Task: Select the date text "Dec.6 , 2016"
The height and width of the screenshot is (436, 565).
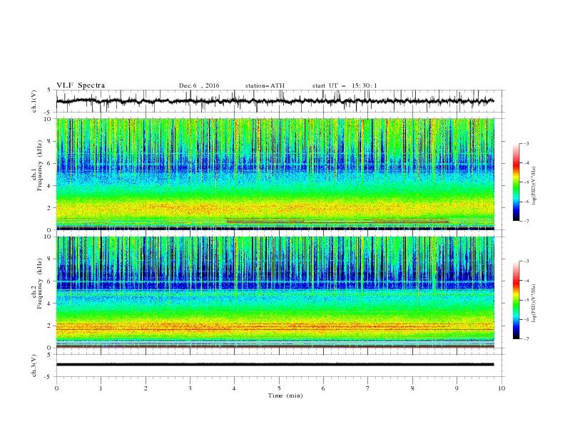Action: coord(199,85)
